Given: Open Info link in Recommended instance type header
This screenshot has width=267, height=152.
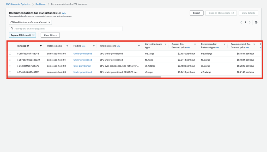Looking at the screenshot, I should 217,47.
